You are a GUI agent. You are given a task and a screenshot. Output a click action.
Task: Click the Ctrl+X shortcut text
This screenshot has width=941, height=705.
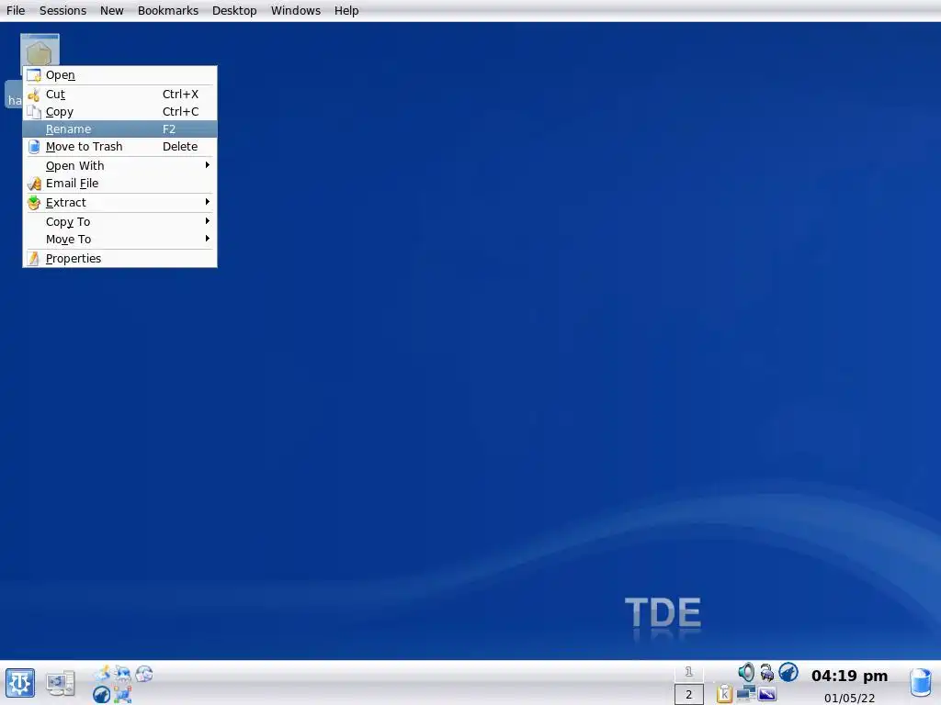[180, 95]
